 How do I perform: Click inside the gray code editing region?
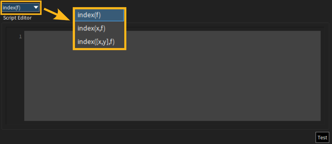(x=172, y=76)
